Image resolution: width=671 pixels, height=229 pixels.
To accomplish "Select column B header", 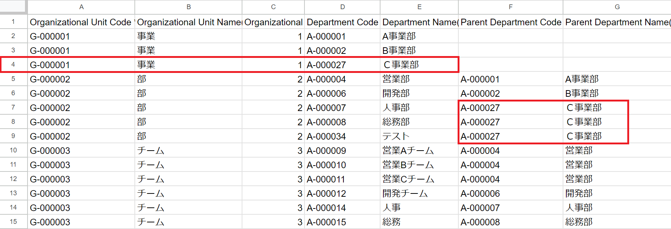I will (188, 7).
